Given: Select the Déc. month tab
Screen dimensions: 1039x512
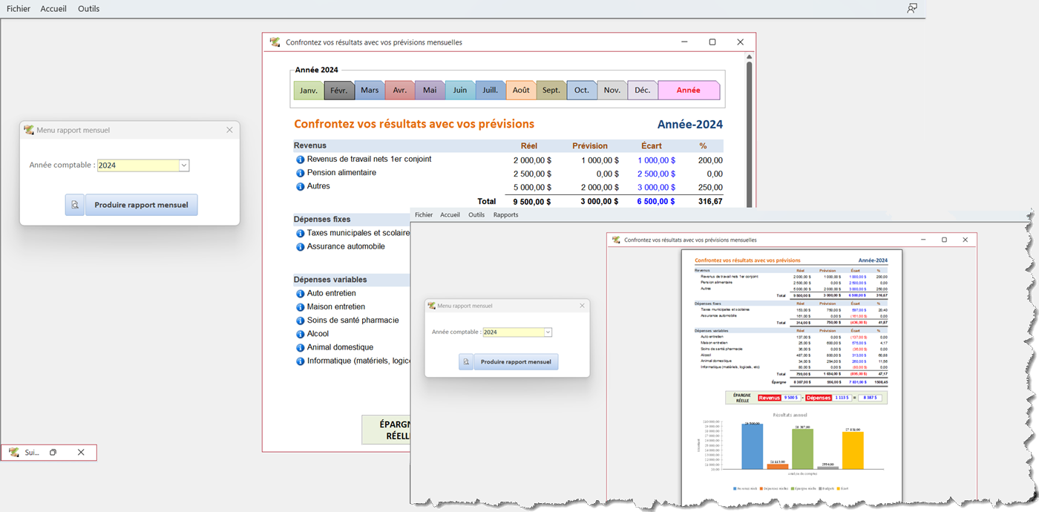Looking at the screenshot, I should pyautogui.click(x=642, y=91).
